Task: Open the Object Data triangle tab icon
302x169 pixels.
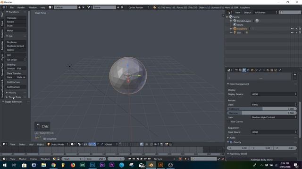Action: (x=264, y=70)
